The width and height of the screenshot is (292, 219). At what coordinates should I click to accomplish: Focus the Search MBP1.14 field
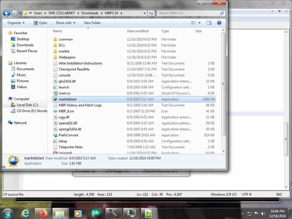191,13
